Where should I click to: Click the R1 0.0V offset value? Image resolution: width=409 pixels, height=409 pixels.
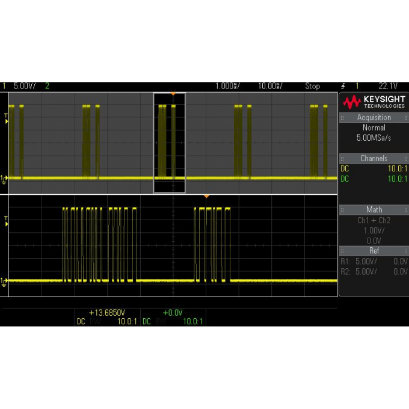pos(401,262)
